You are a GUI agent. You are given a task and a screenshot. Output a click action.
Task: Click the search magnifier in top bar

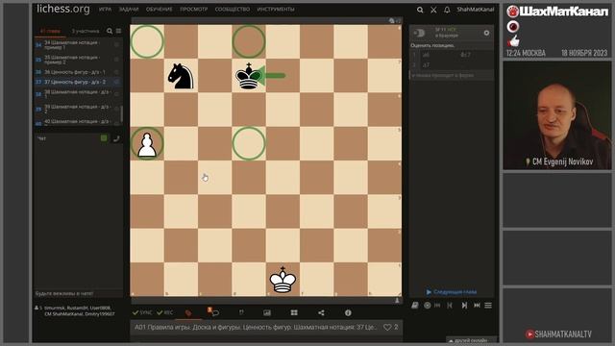[x=420, y=10]
